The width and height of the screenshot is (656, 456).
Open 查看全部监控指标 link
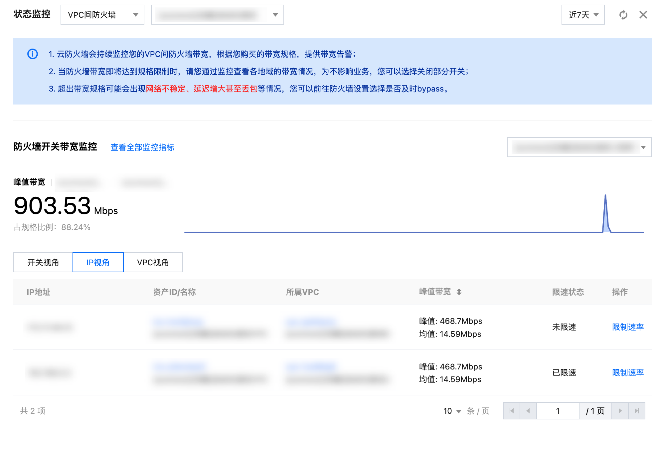142,147
